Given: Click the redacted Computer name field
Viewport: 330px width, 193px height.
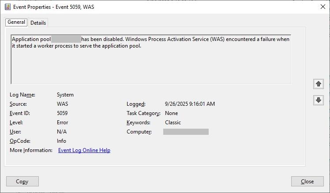Looking at the screenshot, I should point(186,132).
